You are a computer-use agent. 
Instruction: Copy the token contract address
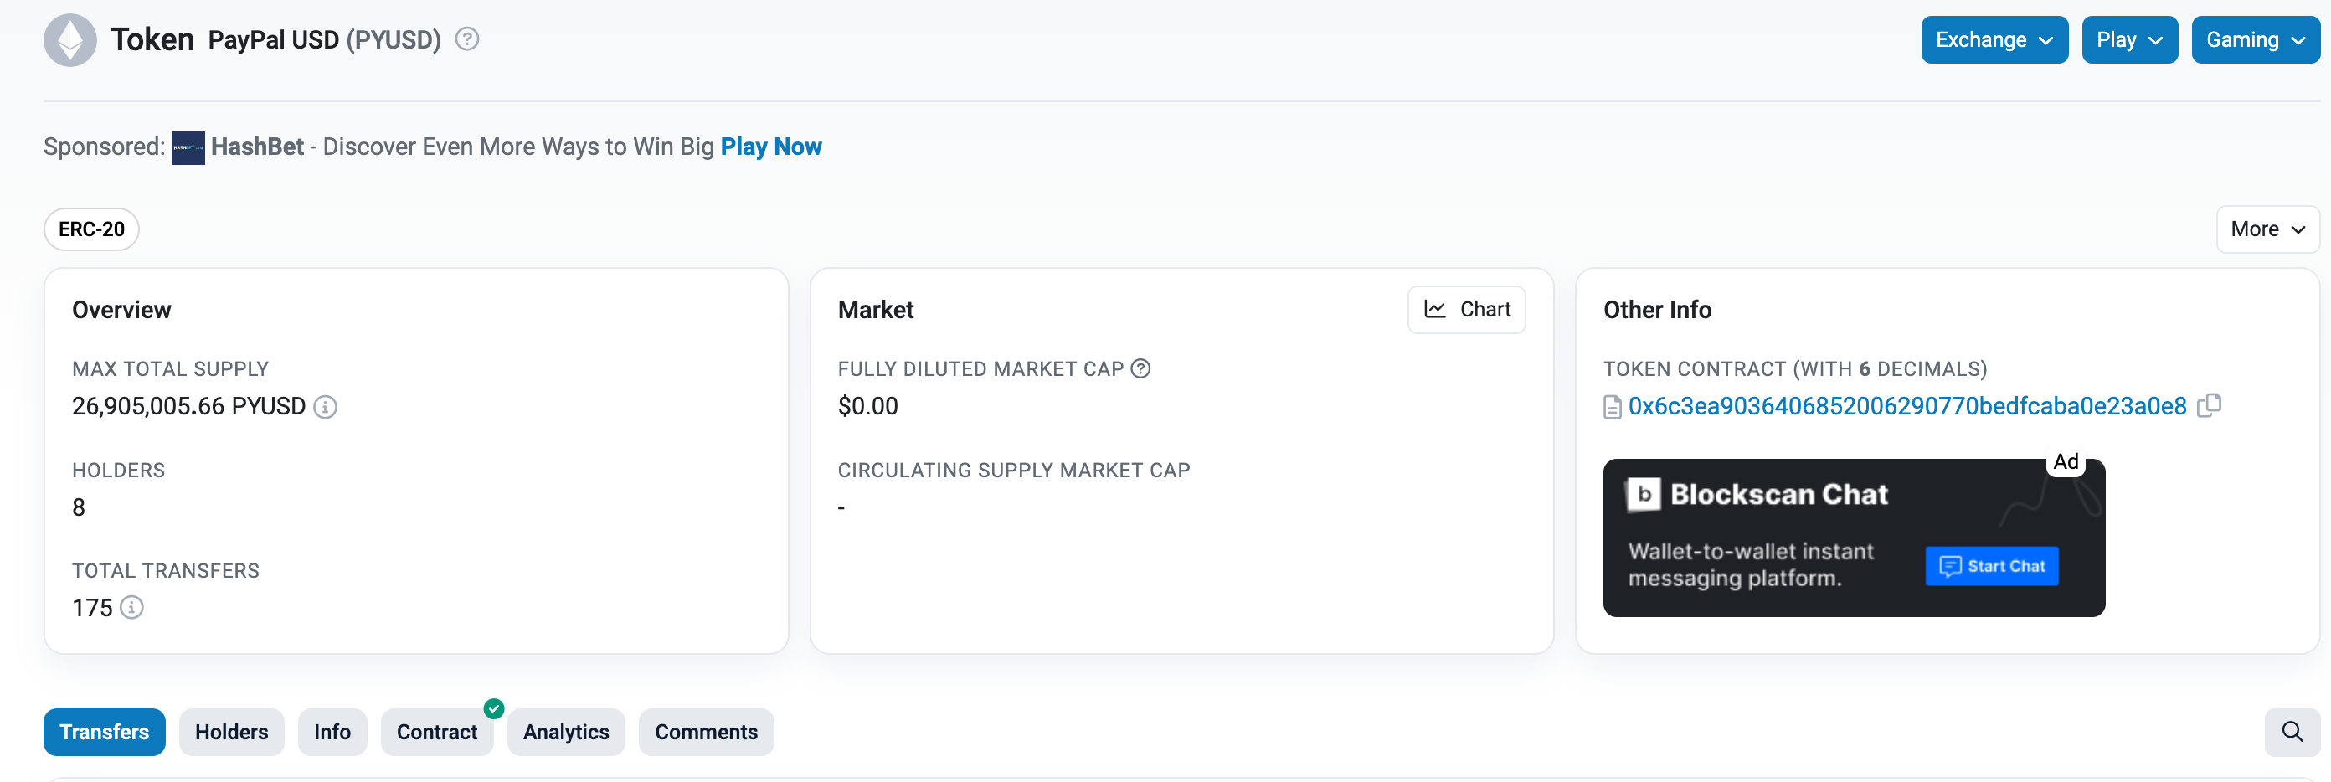(x=2209, y=405)
